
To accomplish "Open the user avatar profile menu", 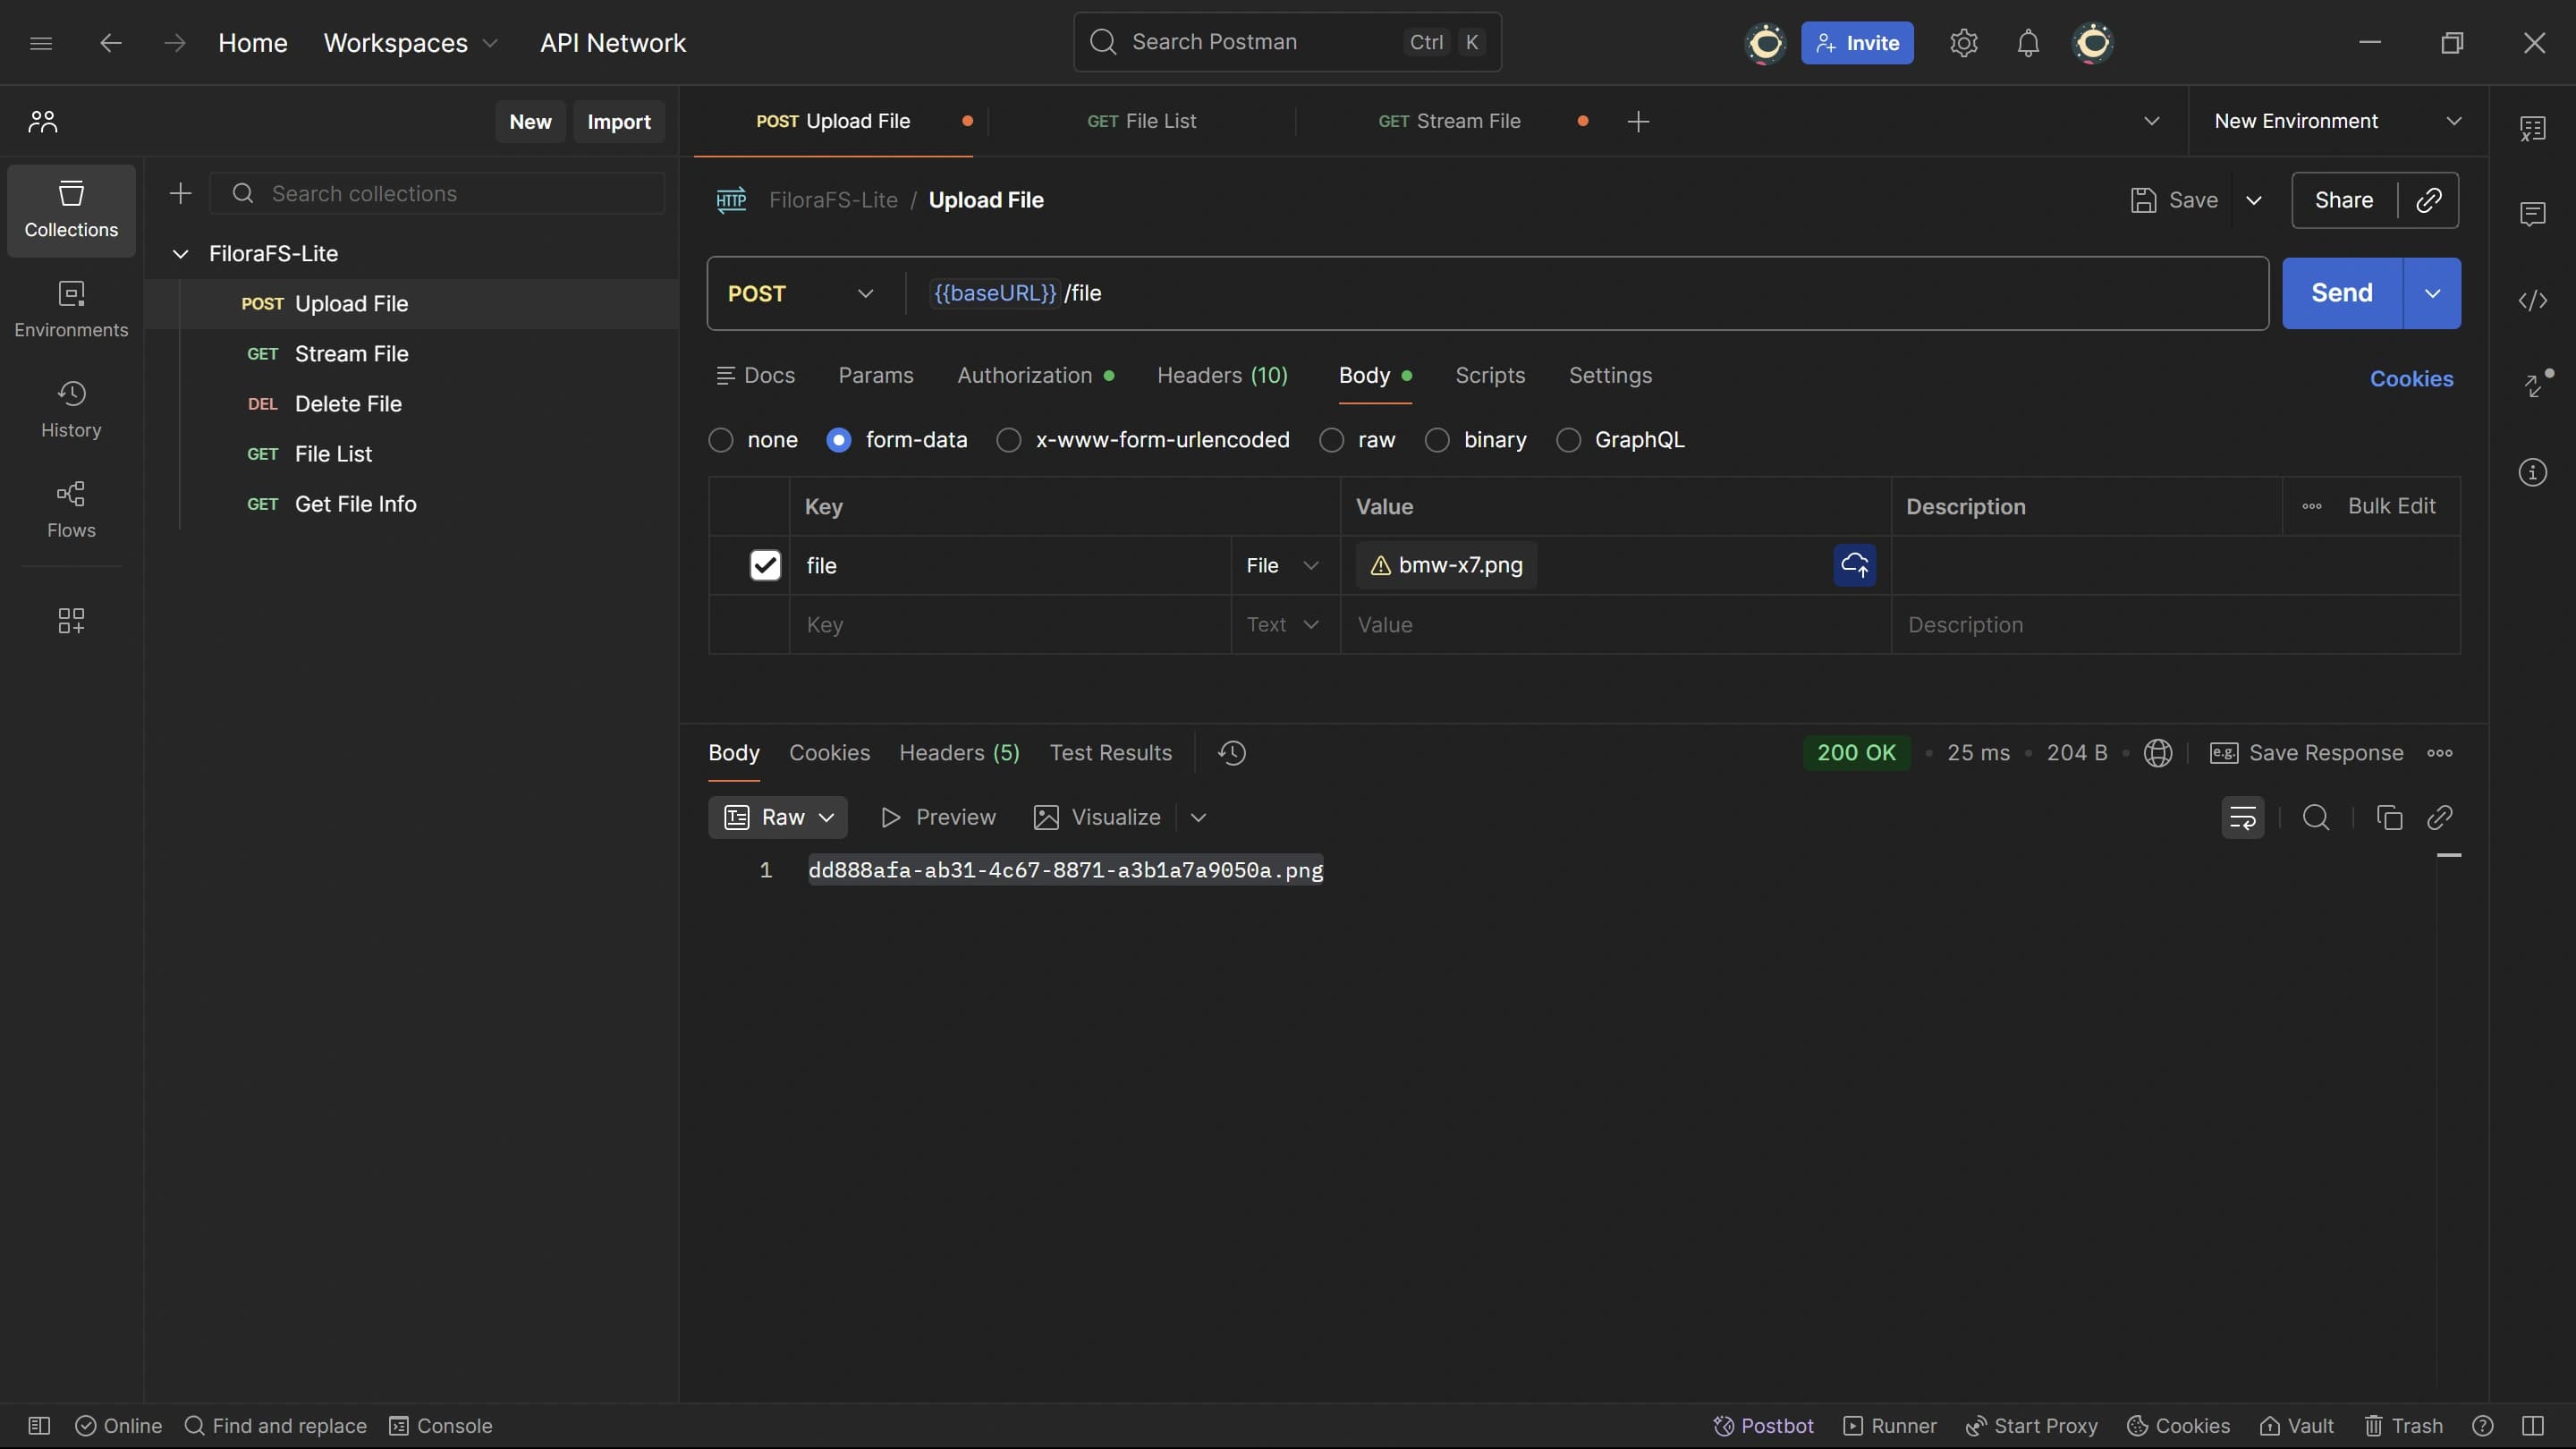I will point(2093,43).
